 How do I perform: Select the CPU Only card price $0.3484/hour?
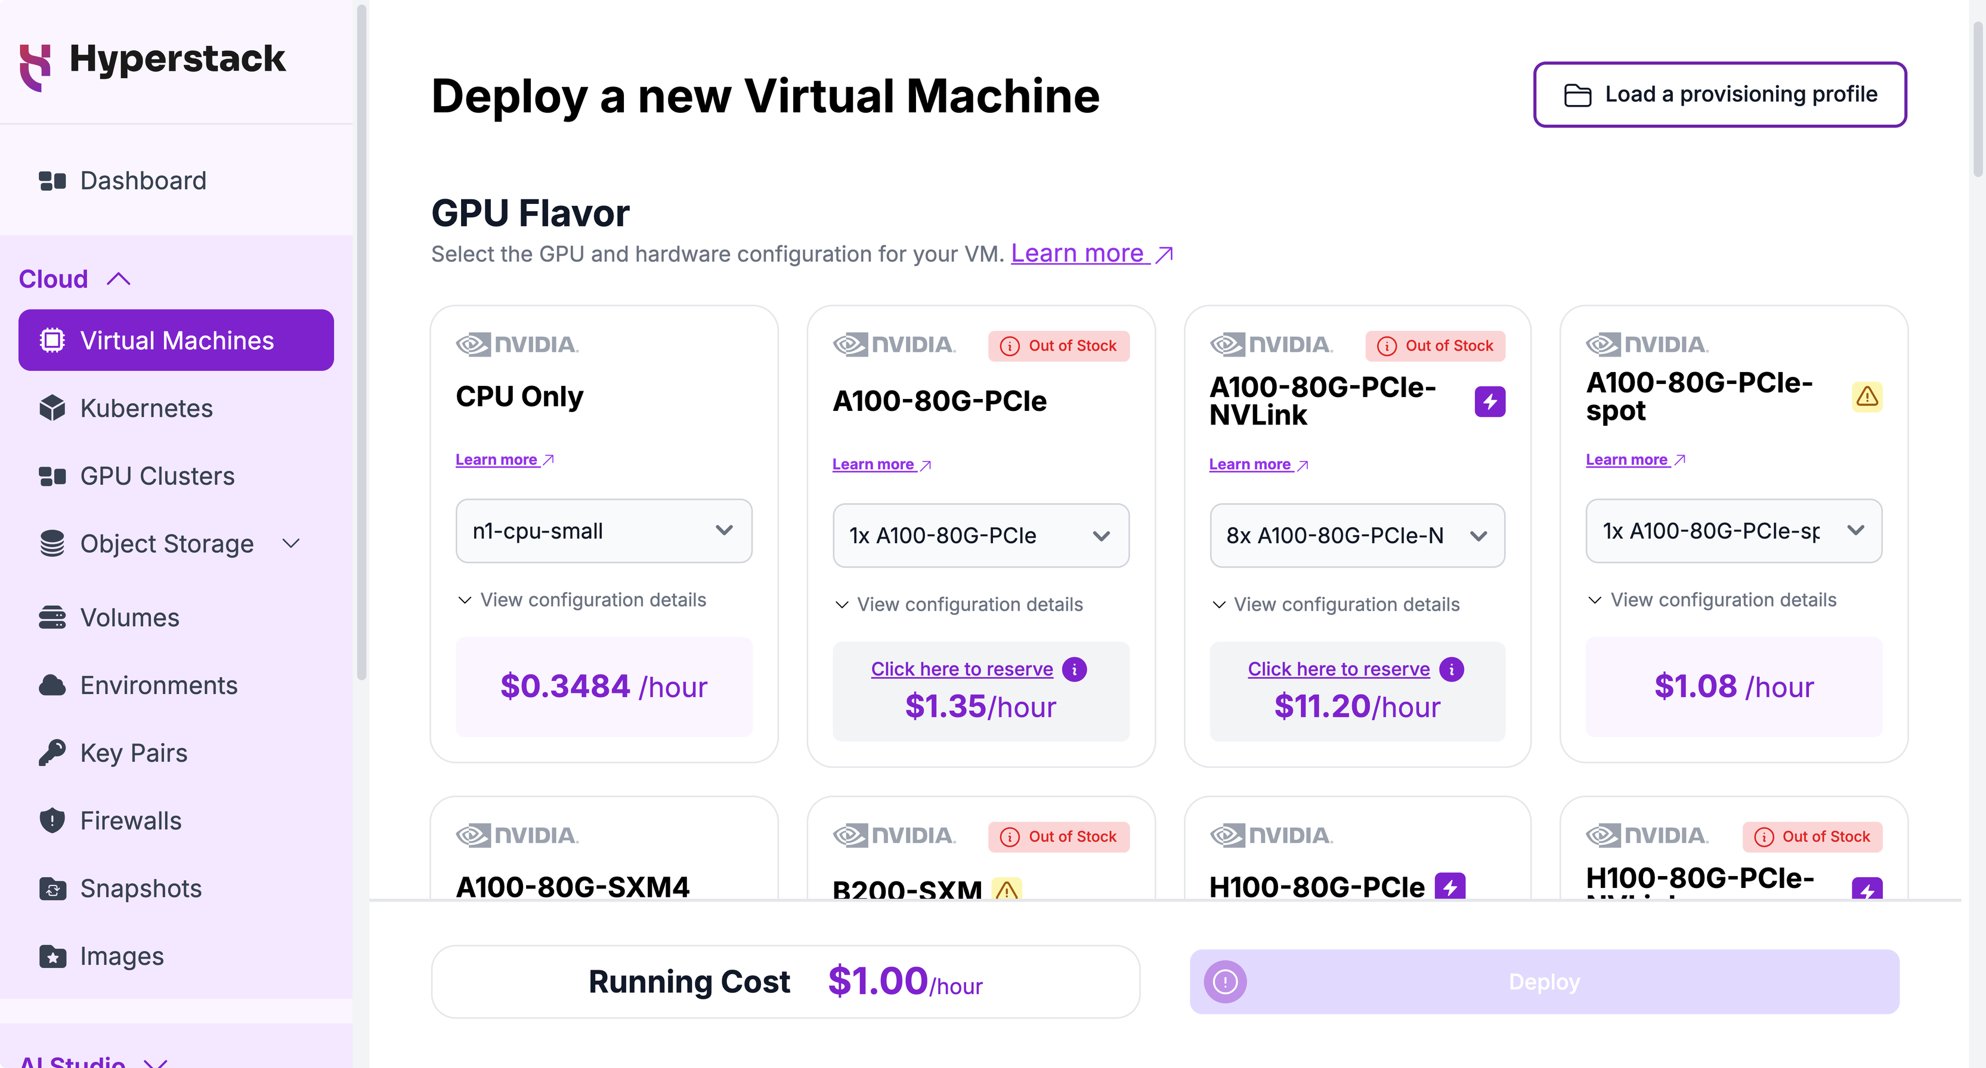604,686
